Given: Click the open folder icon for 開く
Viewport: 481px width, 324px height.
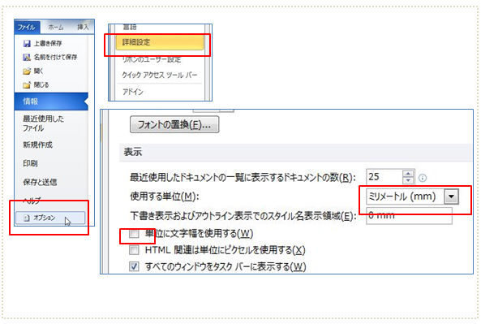Looking at the screenshot, I should pyautogui.click(x=27, y=71).
